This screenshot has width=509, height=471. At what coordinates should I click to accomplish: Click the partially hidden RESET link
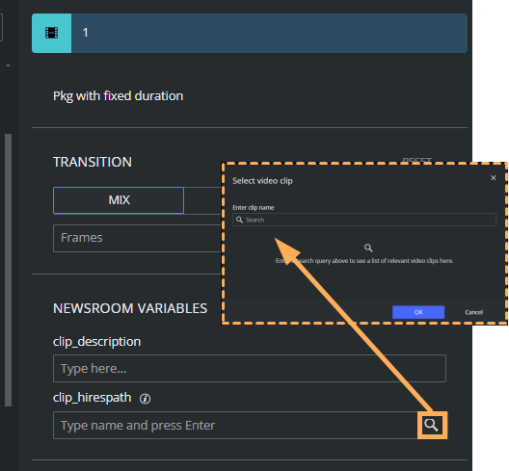[x=417, y=160]
